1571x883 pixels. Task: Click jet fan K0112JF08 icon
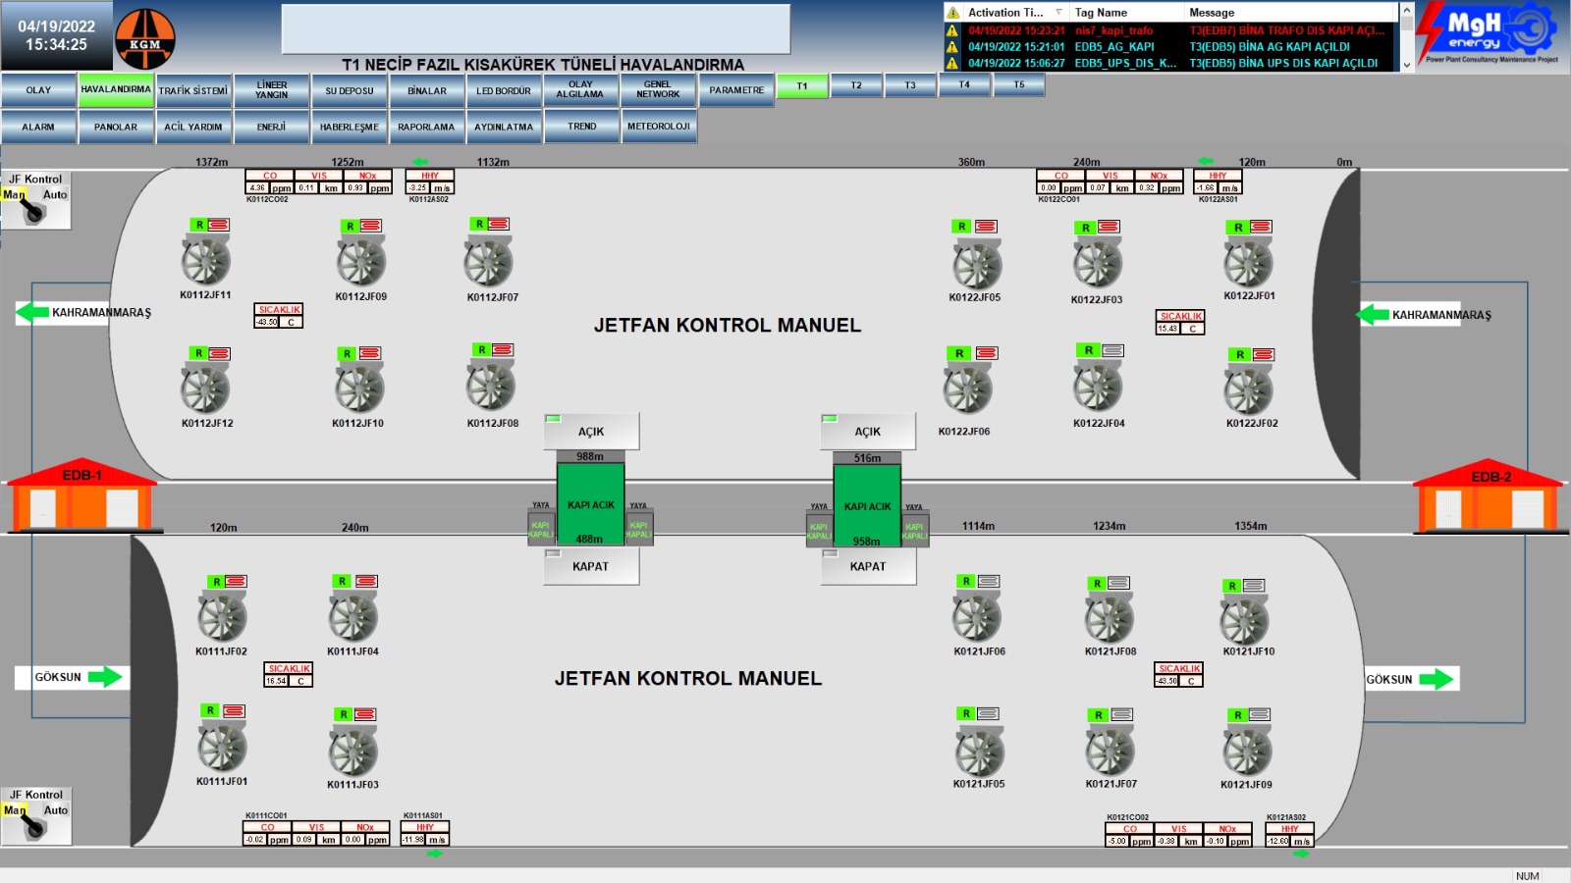pyautogui.click(x=491, y=386)
